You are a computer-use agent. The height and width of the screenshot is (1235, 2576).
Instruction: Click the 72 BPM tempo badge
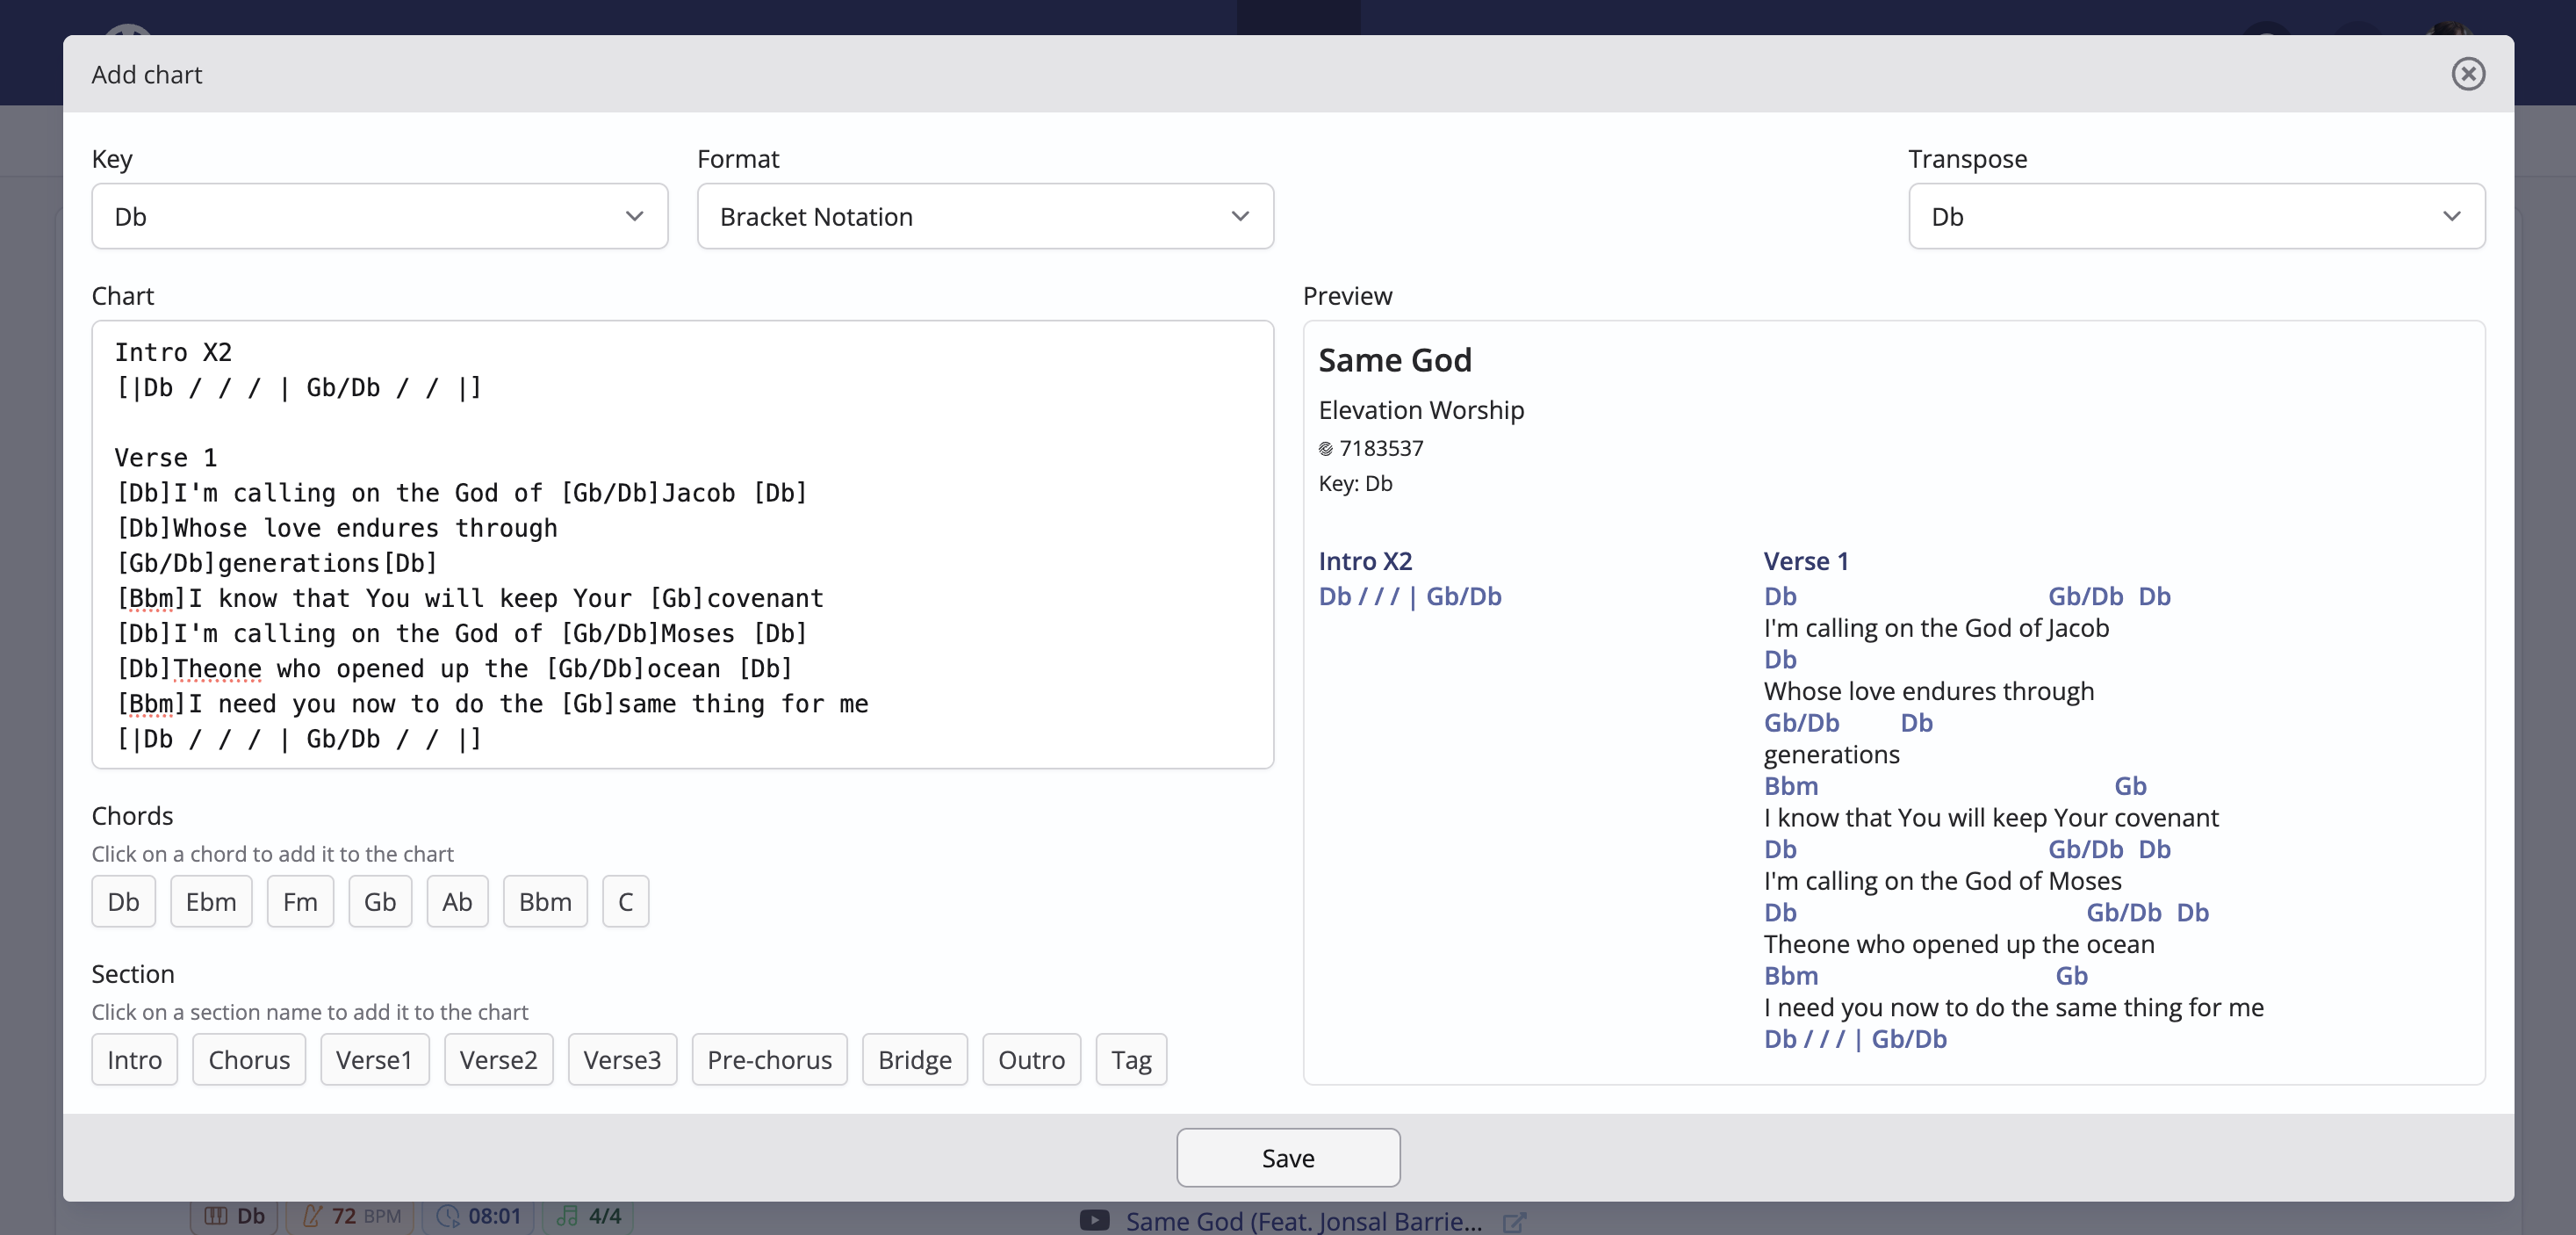[x=350, y=1215]
